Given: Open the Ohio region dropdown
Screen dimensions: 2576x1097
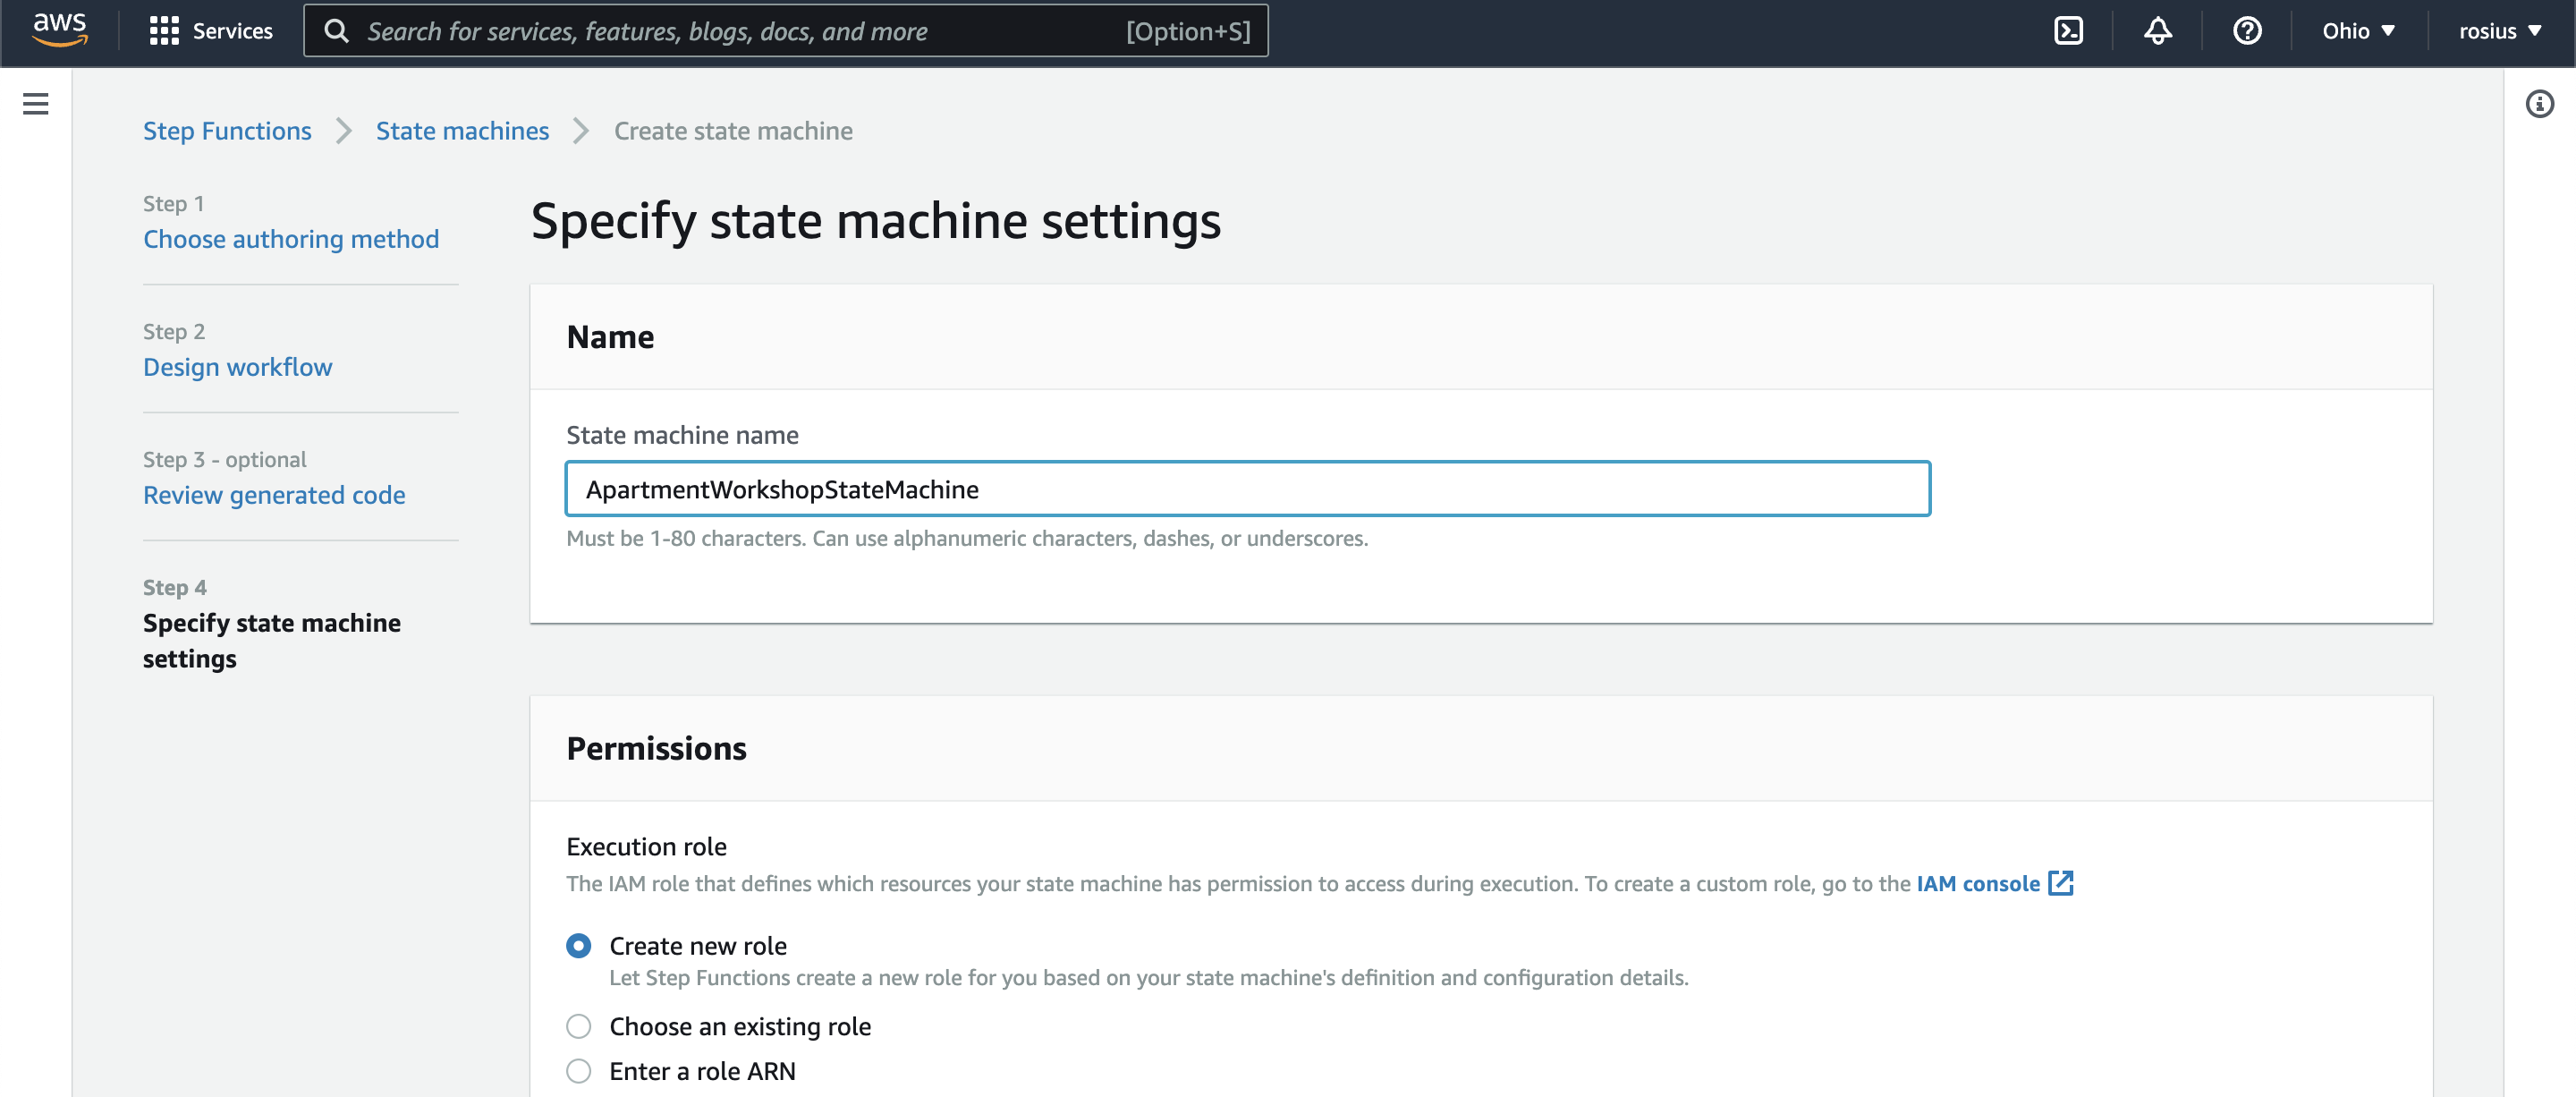Looking at the screenshot, I should pos(2358,31).
